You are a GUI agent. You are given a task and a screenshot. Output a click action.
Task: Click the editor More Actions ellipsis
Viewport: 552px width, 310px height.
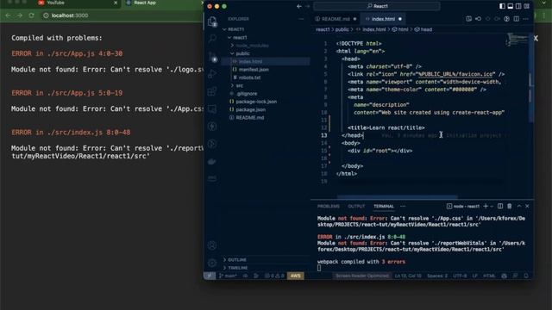(525, 19)
